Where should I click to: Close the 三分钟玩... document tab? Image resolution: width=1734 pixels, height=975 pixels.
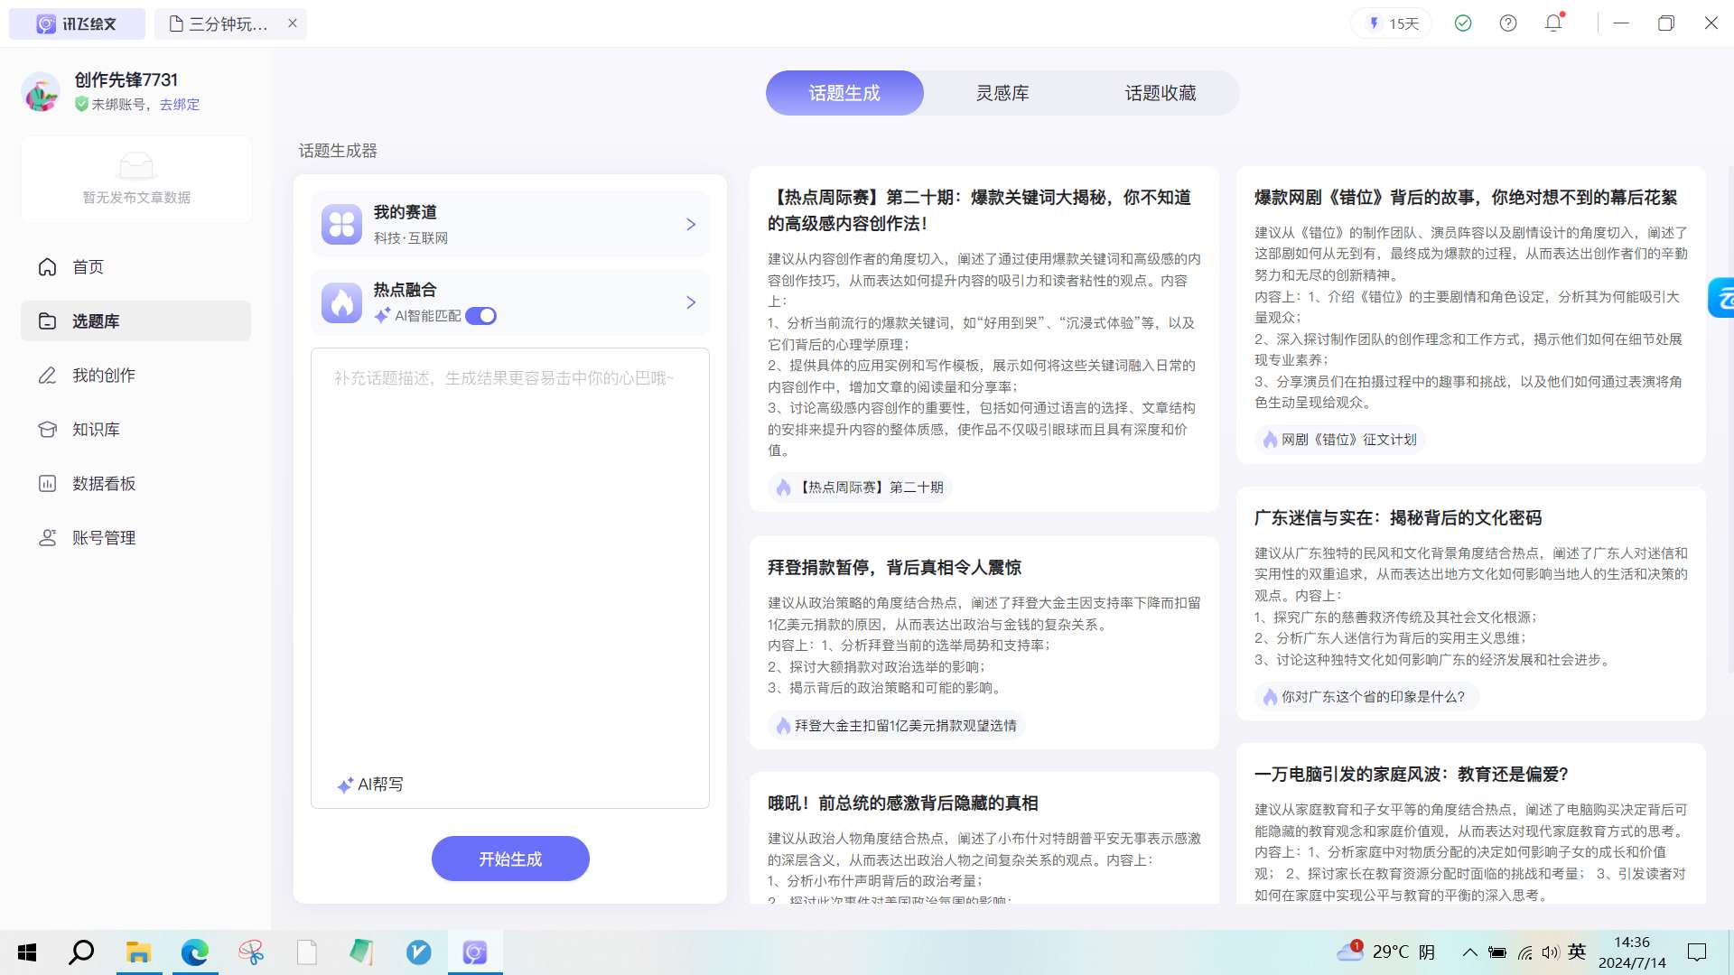point(293,23)
